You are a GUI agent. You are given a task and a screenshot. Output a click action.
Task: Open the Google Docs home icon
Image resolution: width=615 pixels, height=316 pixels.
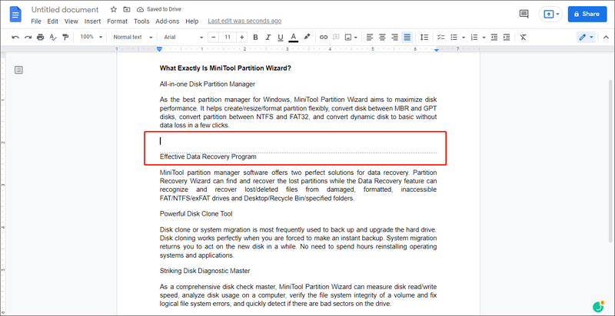pyautogui.click(x=15, y=15)
